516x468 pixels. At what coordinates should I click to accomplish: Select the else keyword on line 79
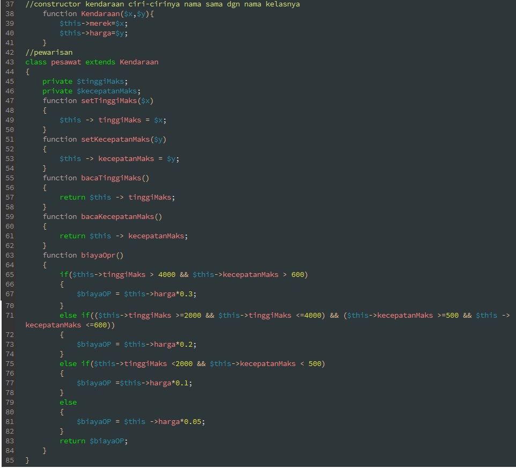coord(68,402)
